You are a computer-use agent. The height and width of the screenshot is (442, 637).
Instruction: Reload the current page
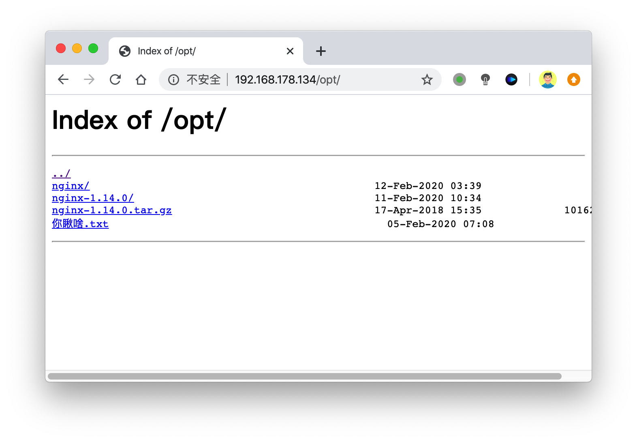115,79
